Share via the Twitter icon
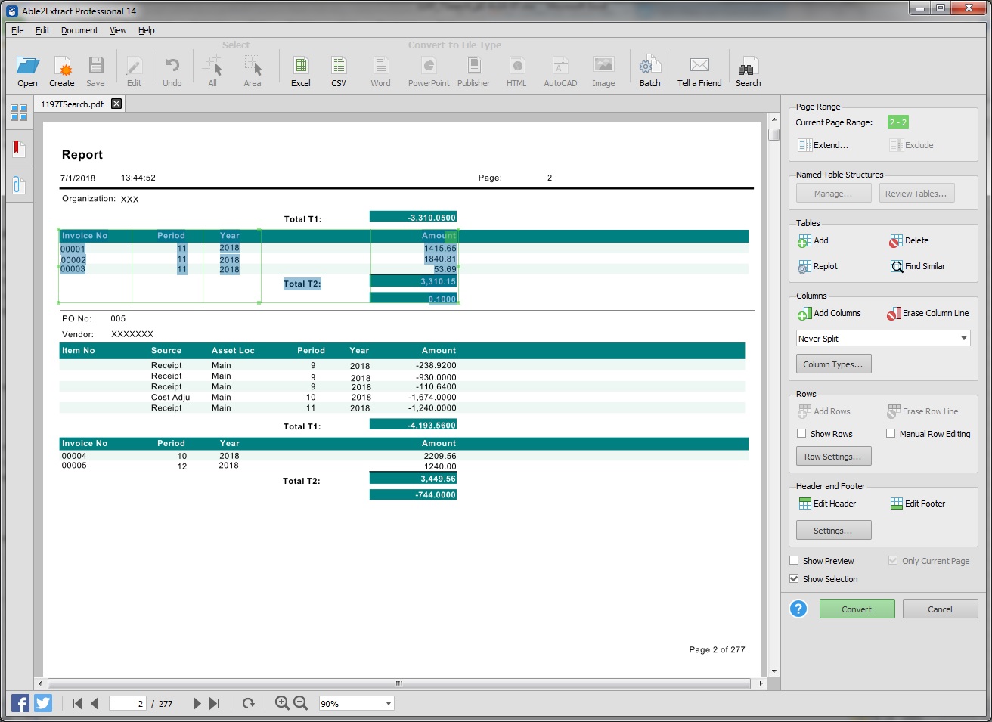 click(x=43, y=702)
